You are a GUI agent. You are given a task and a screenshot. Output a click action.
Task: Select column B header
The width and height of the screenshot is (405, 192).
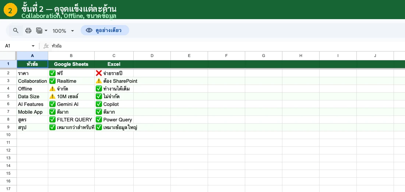71,56
